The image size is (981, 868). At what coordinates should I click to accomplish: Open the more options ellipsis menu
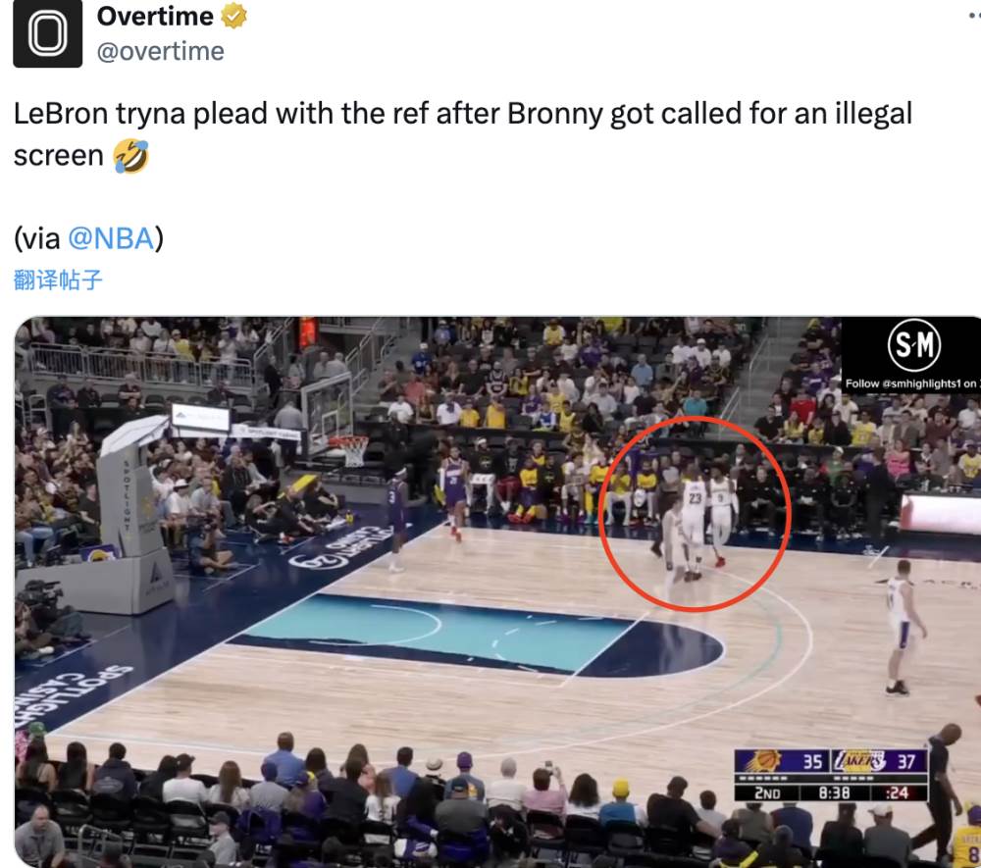[x=975, y=16]
